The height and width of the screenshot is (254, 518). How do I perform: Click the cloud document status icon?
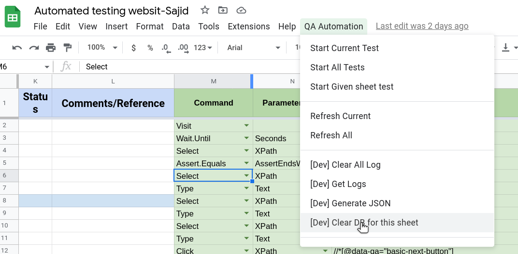(241, 10)
